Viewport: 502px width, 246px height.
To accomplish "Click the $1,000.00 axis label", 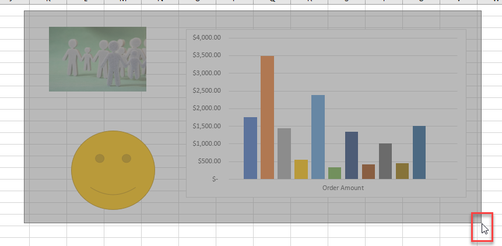I will (x=207, y=143).
